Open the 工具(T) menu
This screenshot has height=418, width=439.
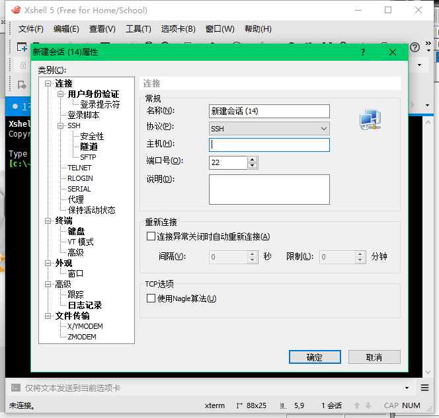pyautogui.click(x=138, y=29)
